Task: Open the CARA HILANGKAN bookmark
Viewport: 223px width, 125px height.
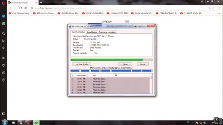Action: pyautogui.click(x=142, y=13)
